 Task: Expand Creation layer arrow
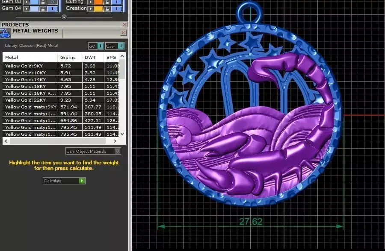[90, 9]
